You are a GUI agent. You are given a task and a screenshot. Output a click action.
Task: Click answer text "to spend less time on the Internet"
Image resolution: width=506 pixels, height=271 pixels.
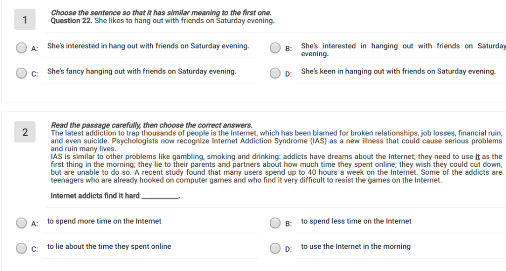pos(356,221)
